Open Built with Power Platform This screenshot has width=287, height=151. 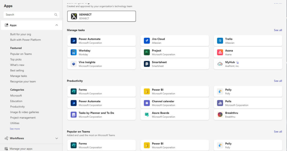click(x=26, y=40)
